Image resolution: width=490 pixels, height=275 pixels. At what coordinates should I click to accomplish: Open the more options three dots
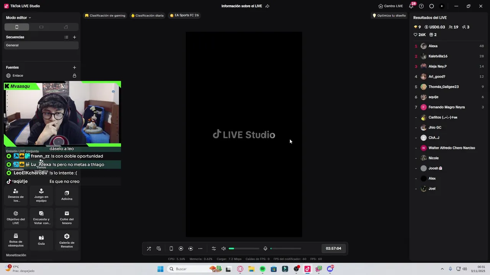tap(200, 249)
